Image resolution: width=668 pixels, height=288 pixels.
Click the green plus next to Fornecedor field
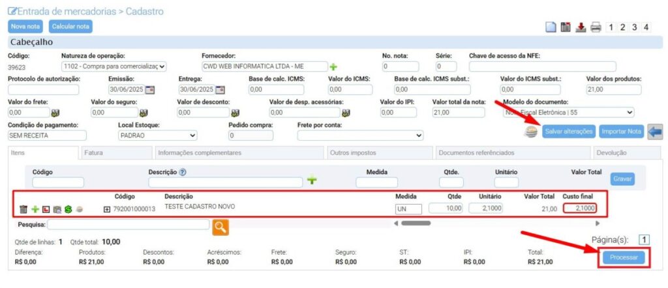coord(333,66)
